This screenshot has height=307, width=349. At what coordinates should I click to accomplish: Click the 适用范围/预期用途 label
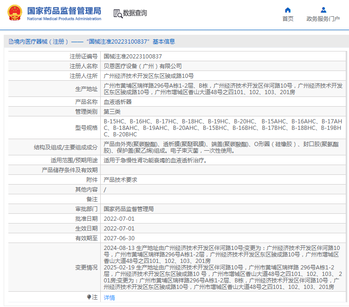click(74, 160)
